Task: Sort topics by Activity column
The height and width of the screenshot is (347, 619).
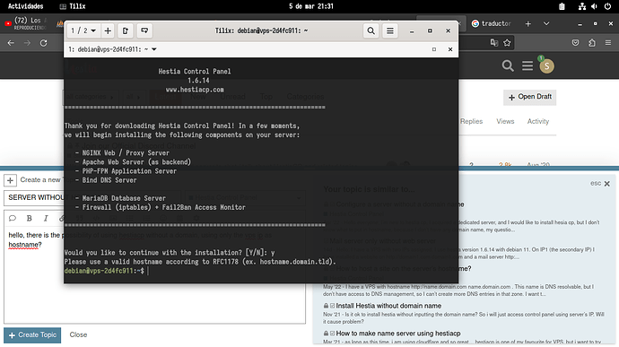Action: 538,121
